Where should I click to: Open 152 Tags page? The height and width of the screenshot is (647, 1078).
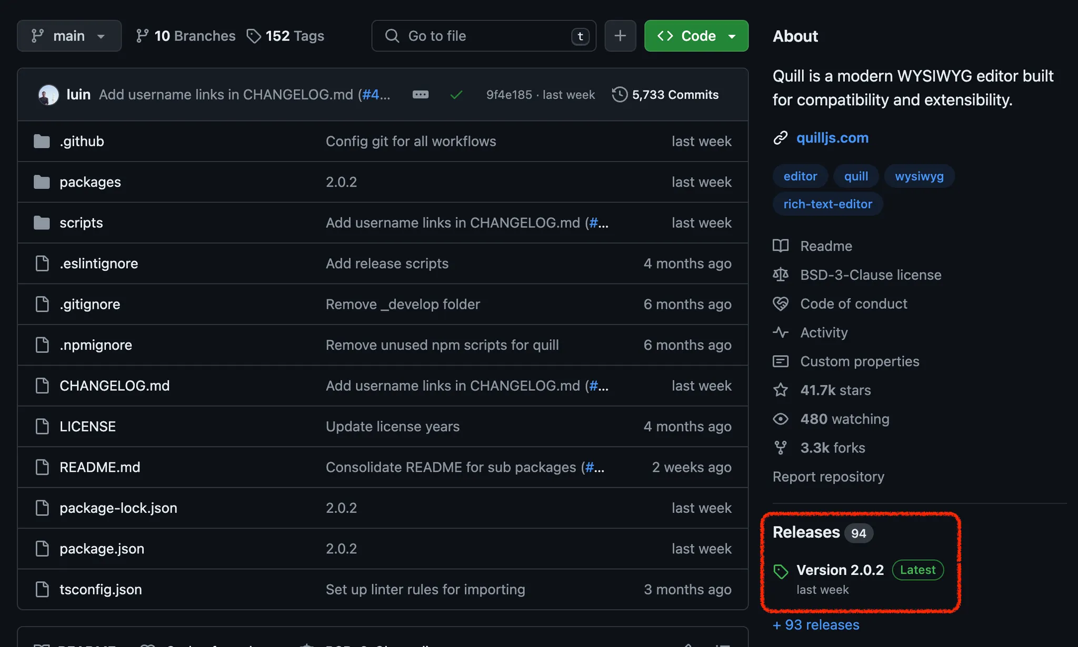[286, 36]
